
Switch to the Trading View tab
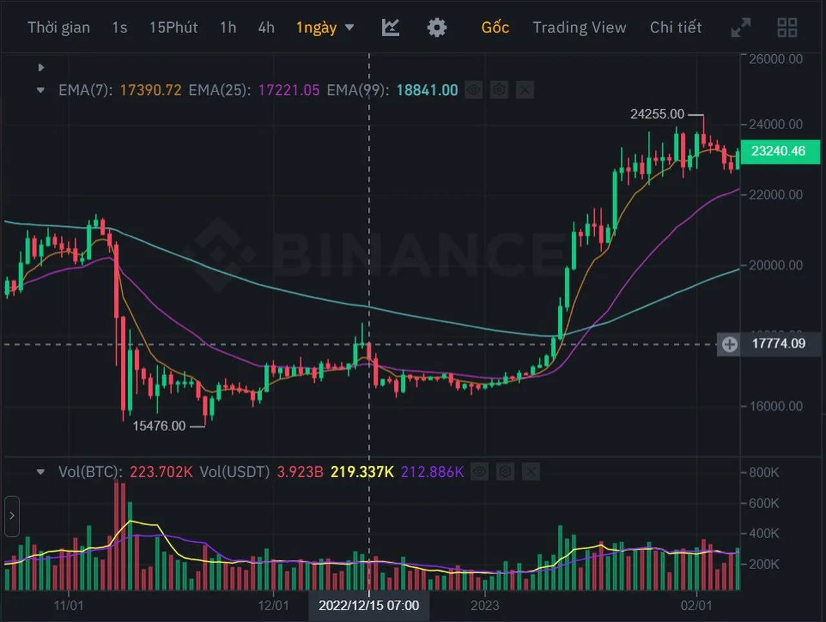579,28
